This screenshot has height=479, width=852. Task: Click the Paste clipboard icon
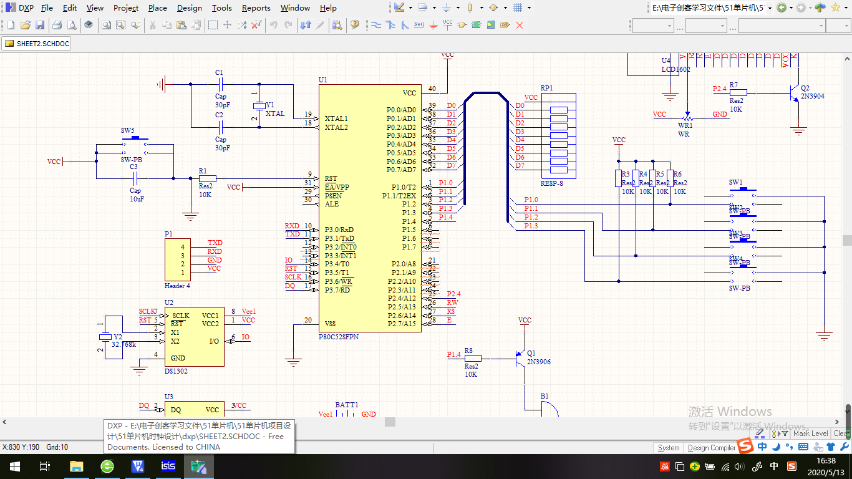pyautogui.click(x=182, y=25)
